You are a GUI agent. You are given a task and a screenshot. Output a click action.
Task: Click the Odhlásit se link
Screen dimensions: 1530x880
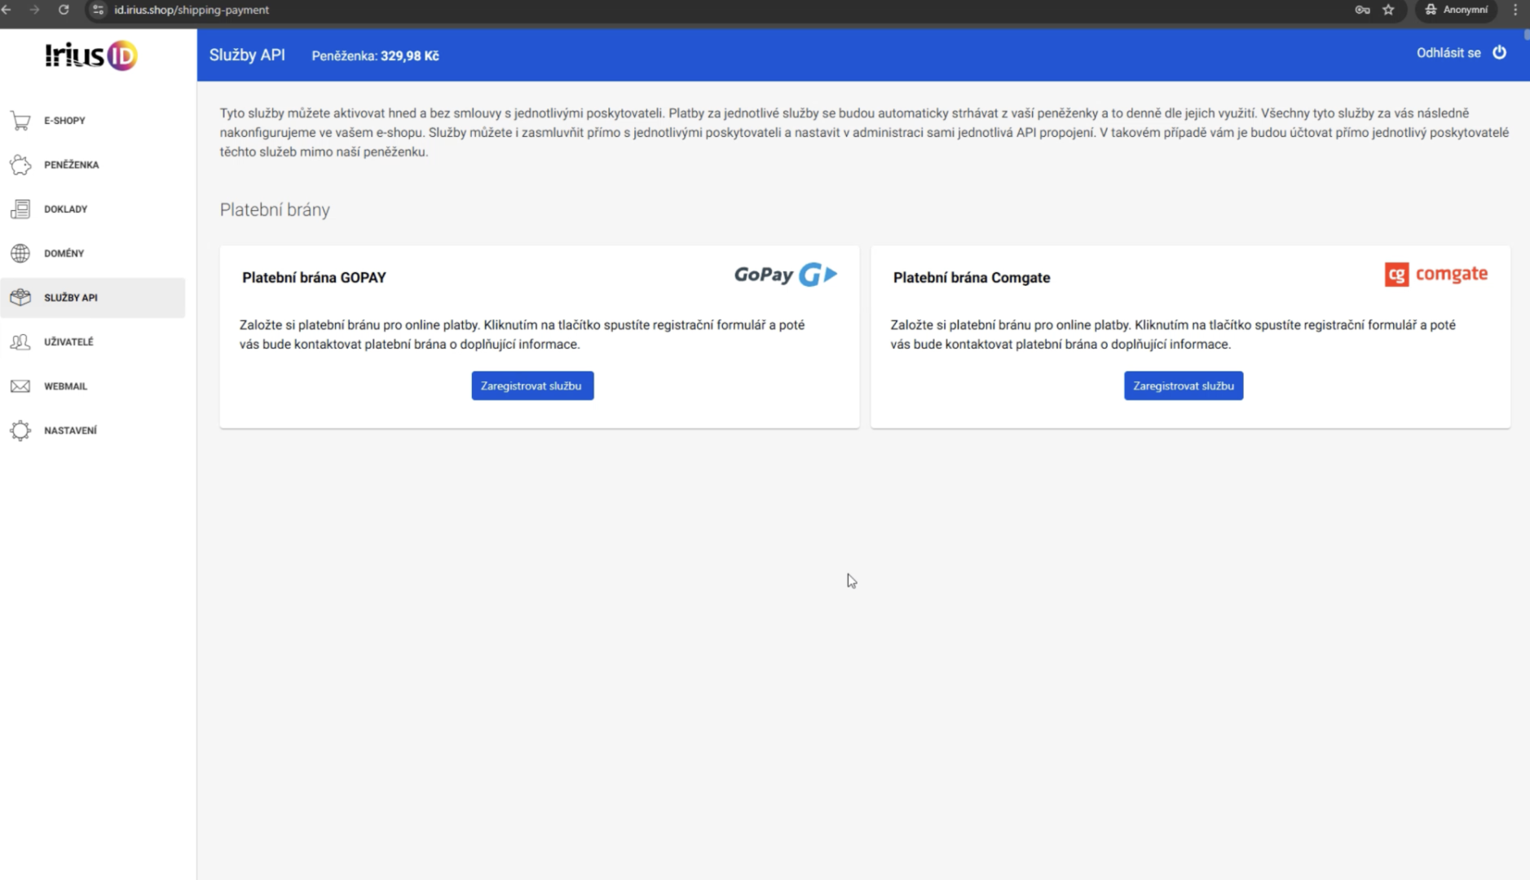[1448, 53]
